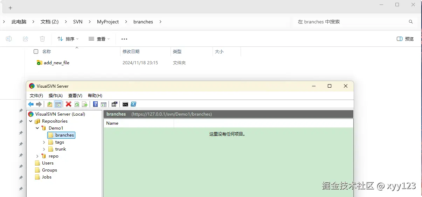Expand the repo repository node
The height and width of the screenshot is (197, 422).
coord(37,156)
